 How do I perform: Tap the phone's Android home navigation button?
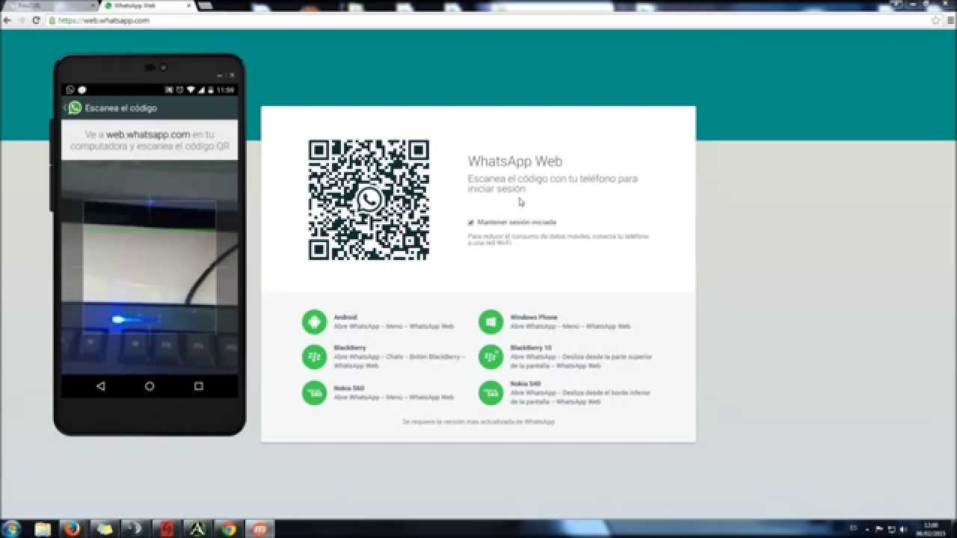150,386
